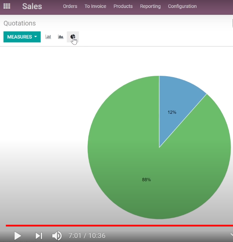This screenshot has height=242, width=233.
Task: Open the Products menu
Action: 123,6
